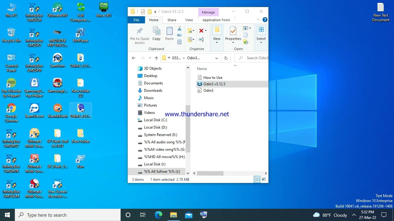Image resolution: width=394 pixels, height=221 pixels.
Task: Click the G53... breadcrumb in address bar
Action: (176, 58)
